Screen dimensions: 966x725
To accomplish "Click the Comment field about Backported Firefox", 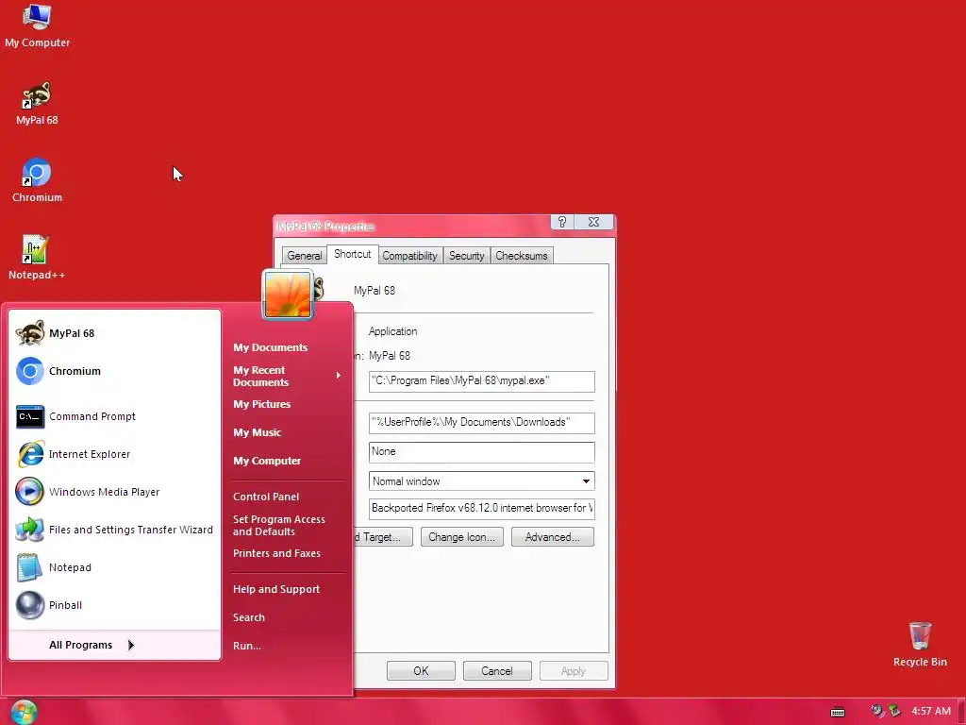I will pyautogui.click(x=482, y=509).
